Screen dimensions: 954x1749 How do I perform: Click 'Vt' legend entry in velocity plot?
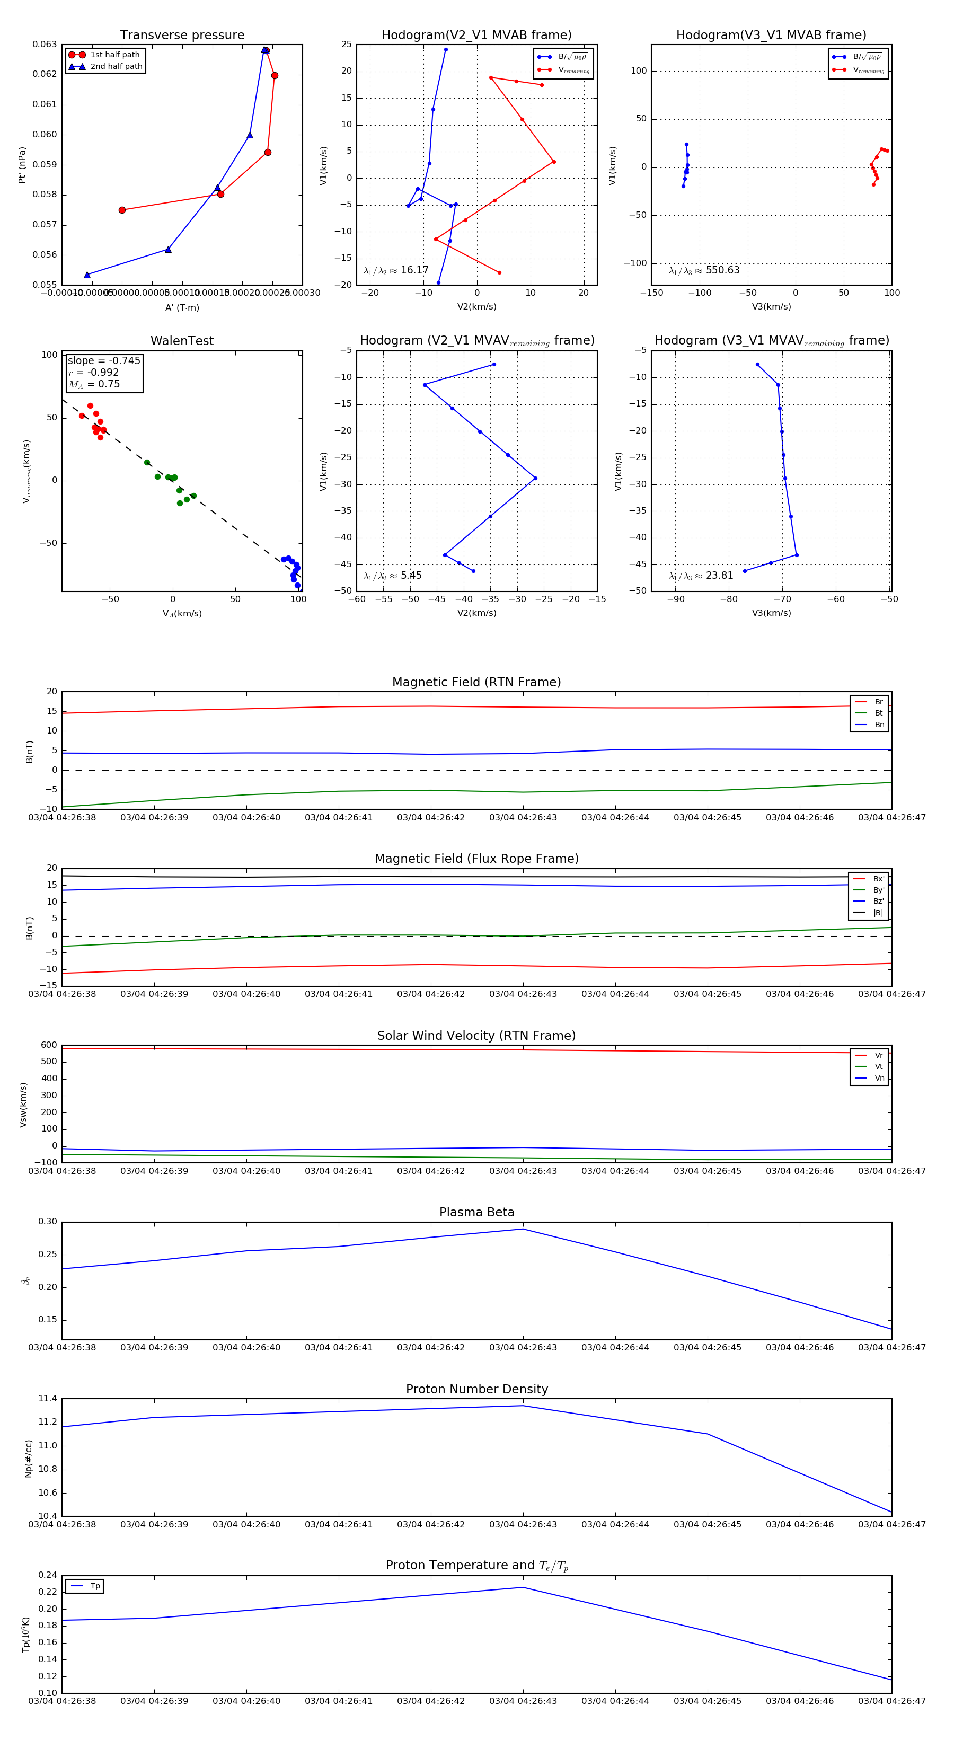click(869, 1067)
